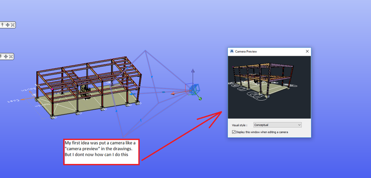Click the 'South' compass label near the model
Image resolution: width=371 pixels, height=178 pixels.
[28, 90]
